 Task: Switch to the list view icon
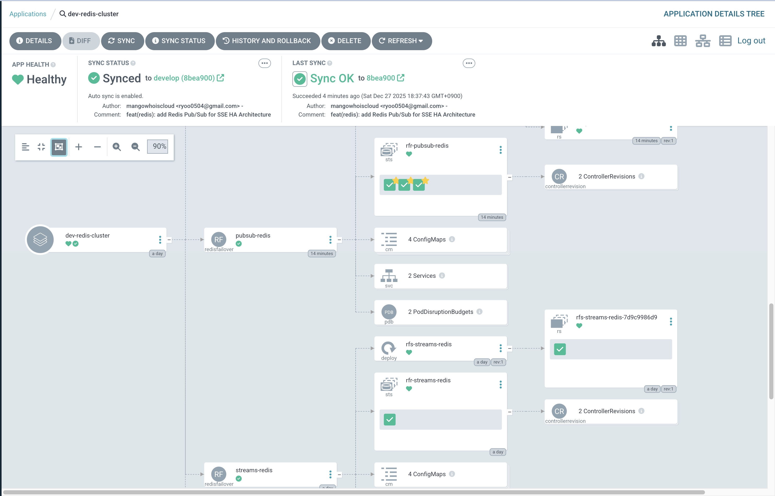pyautogui.click(x=725, y=41)
